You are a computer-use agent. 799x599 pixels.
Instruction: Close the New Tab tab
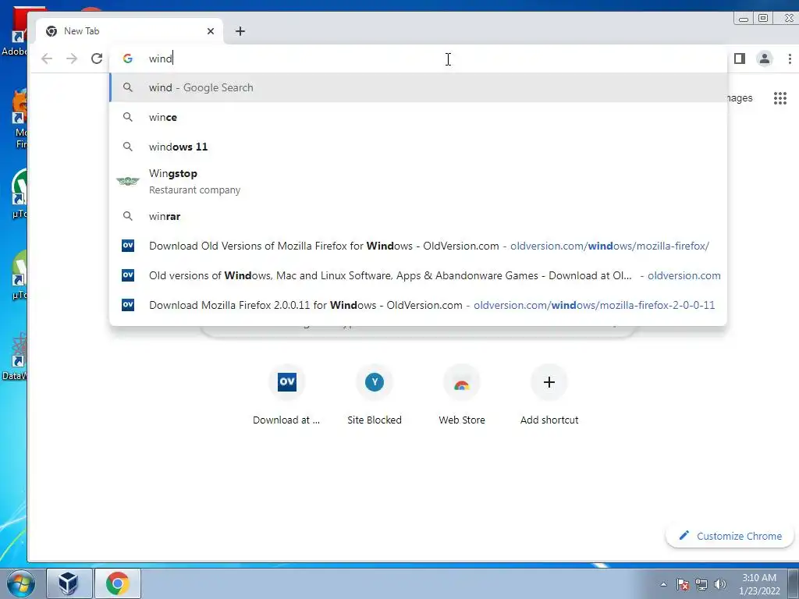[211, 31]
